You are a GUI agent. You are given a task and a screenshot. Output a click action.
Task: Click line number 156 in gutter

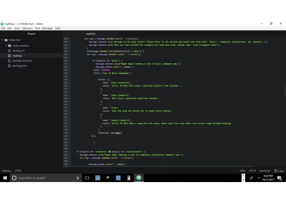pyautogui.click(x=66, y=61)
